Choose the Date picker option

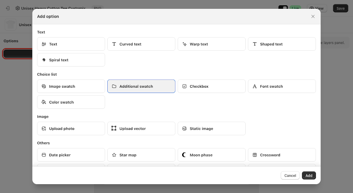[x=71, y=155]
